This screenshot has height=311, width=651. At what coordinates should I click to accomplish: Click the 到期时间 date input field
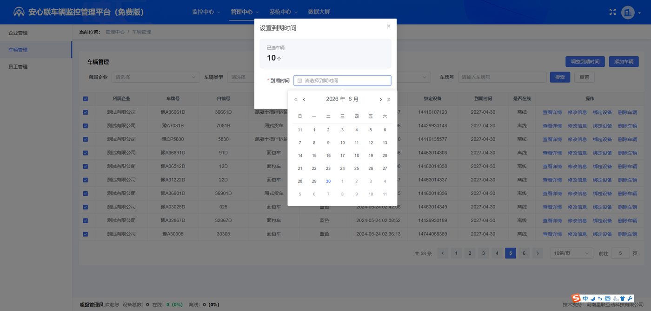click(342, 81)
